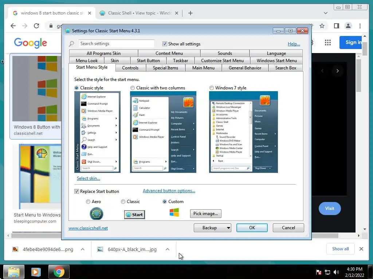The image size is (373, 279).
Task: Click the magnifier icon beside Search settings
Action: 72,44
